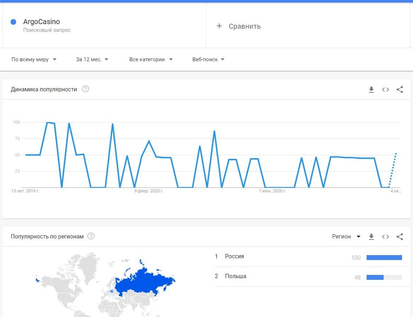
Task: Edit the ArgoCasino search term
Action: 41,22
